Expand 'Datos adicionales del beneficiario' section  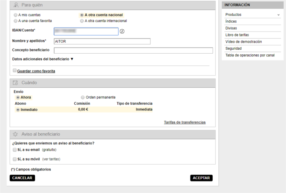[x=43, y=59]
